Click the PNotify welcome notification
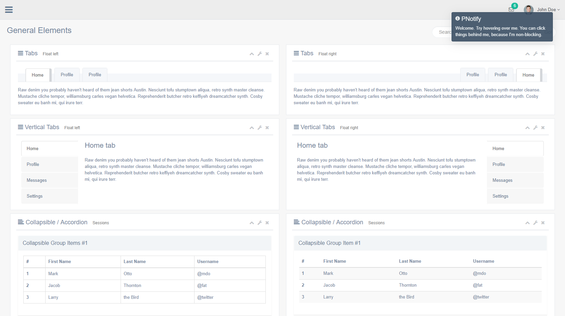The height and width of the screenshot is (316, 565). (x=502, y=27)
